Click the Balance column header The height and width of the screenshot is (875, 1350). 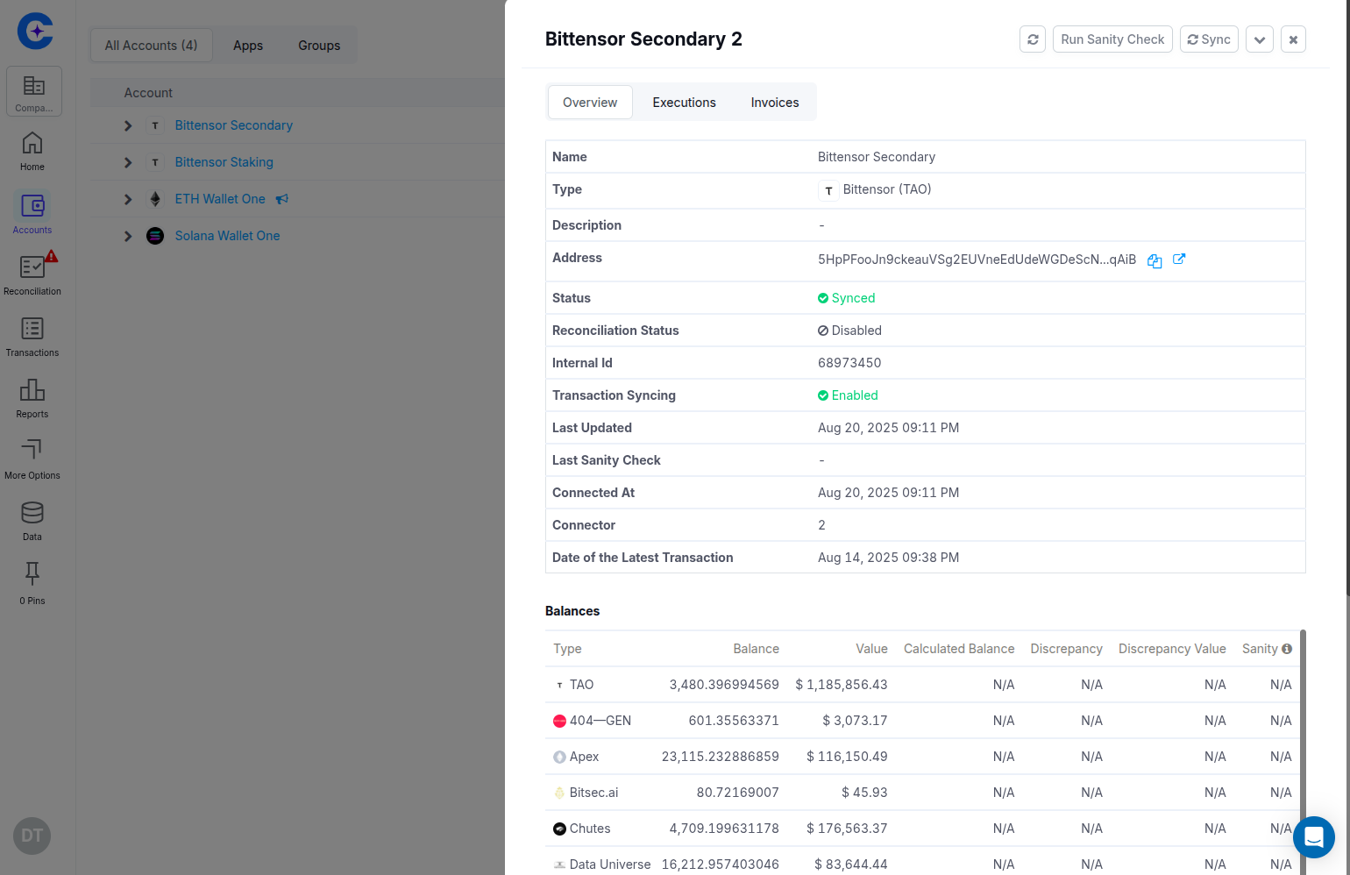[757, 649]
